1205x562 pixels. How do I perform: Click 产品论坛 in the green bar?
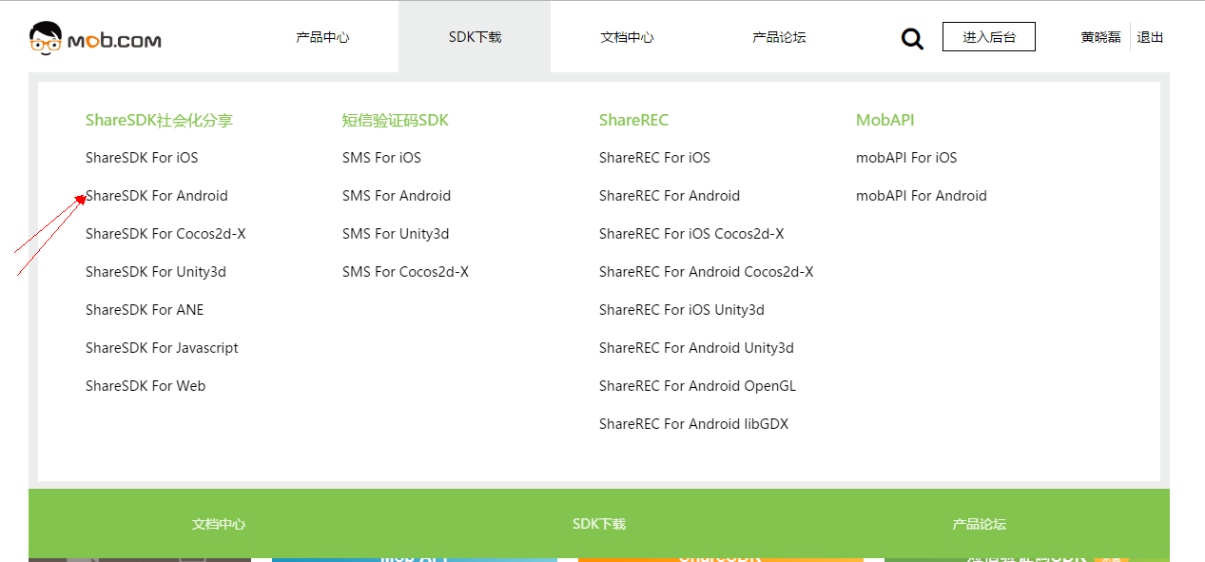(x=980, y=524)
